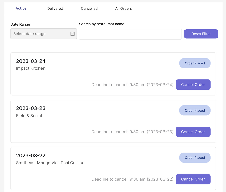Cancel the Southeast Mango Viet-Thai Cuisine order

(x=193, y=179)
